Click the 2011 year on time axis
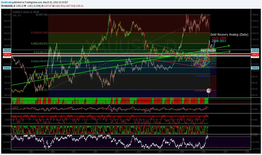Screen dimensions: 262x155 [x=95, y=152]
